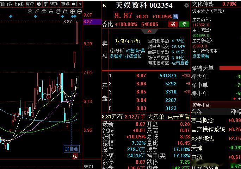The height and width of the screenshot is (169, 241).
Task: Click 点击查看 for 明涨停概率
Action: click(180, 63)
